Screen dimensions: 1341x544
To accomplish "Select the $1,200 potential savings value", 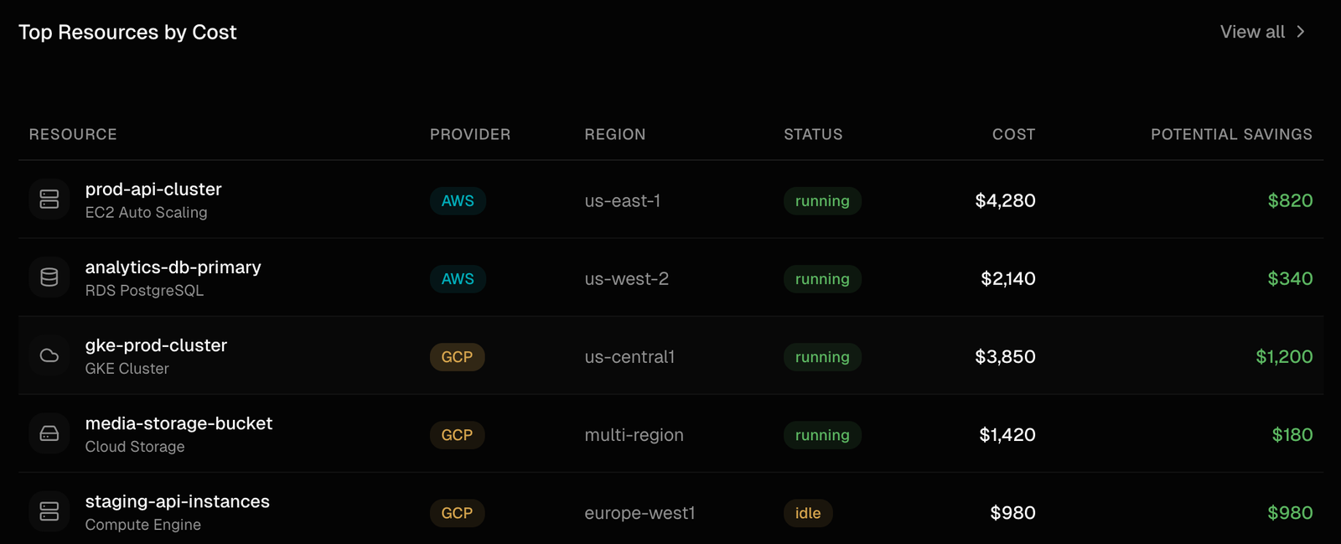I will point(1285,356).
